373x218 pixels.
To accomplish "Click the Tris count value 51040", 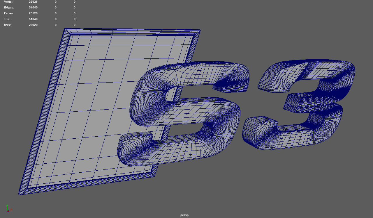I will (33, 19).
